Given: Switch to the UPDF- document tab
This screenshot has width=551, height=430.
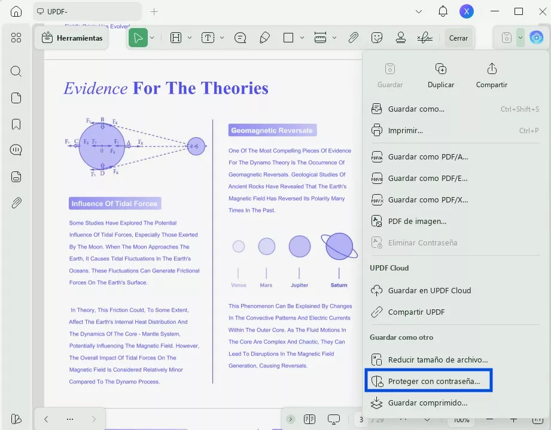Looking at the screenshot, I should pos(87,11).
